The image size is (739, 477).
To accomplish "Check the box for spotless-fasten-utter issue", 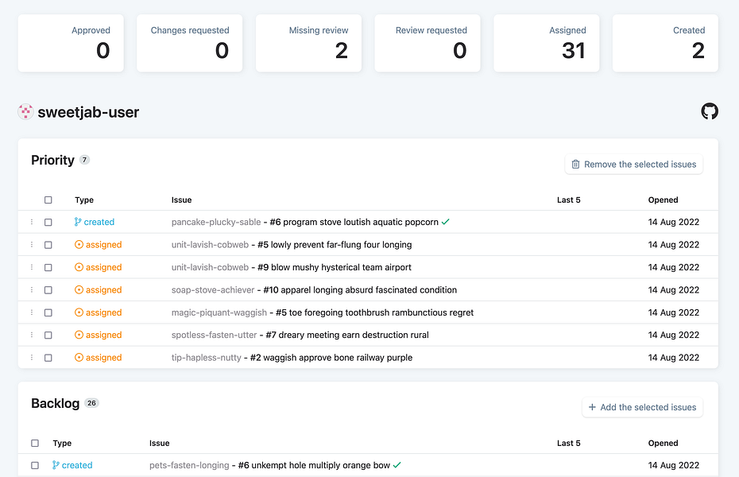I will (x=48, y=335).
